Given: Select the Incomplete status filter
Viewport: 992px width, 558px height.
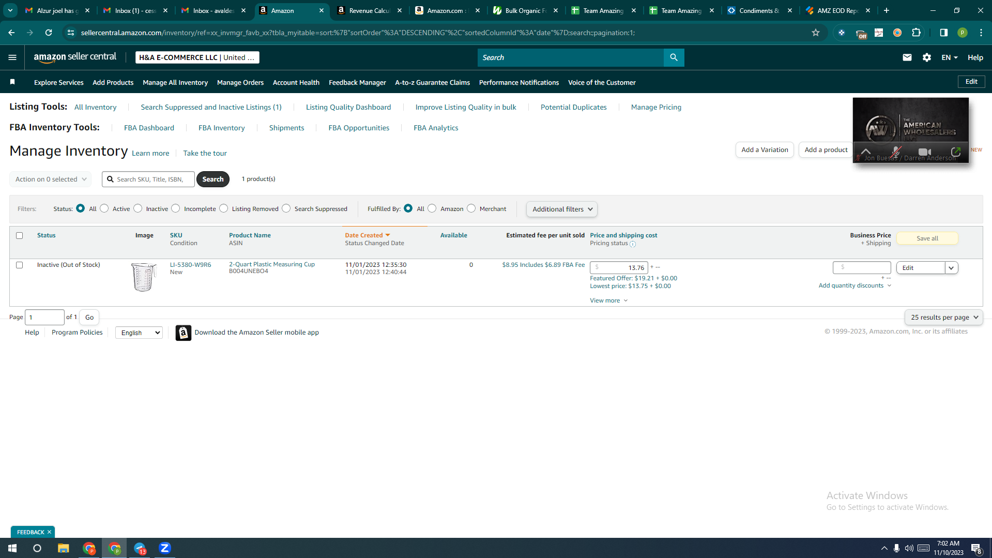Looking at the screenshot, I should (x=176, y=208).
